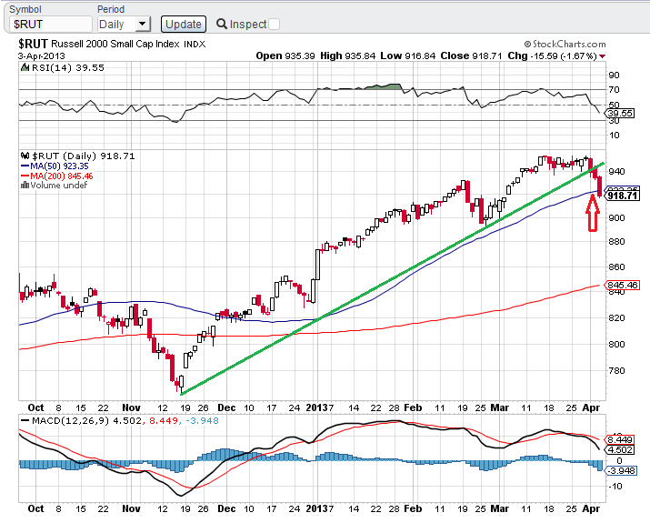Viewport: 650px width, 523px height.
Task: Open the Period dropdown set to Daily
Action: (124, 24)
